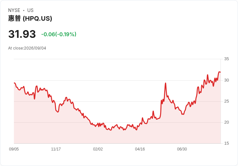238x166 pixels.
Task: Click the 35 price axis label
Action: [226, 59]
